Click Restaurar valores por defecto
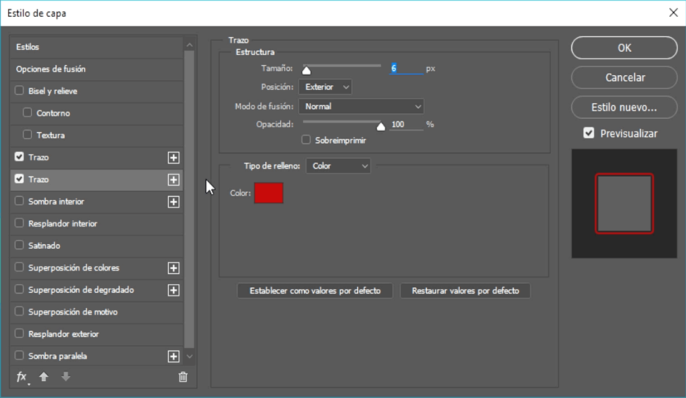 click(x=465, y=291)
